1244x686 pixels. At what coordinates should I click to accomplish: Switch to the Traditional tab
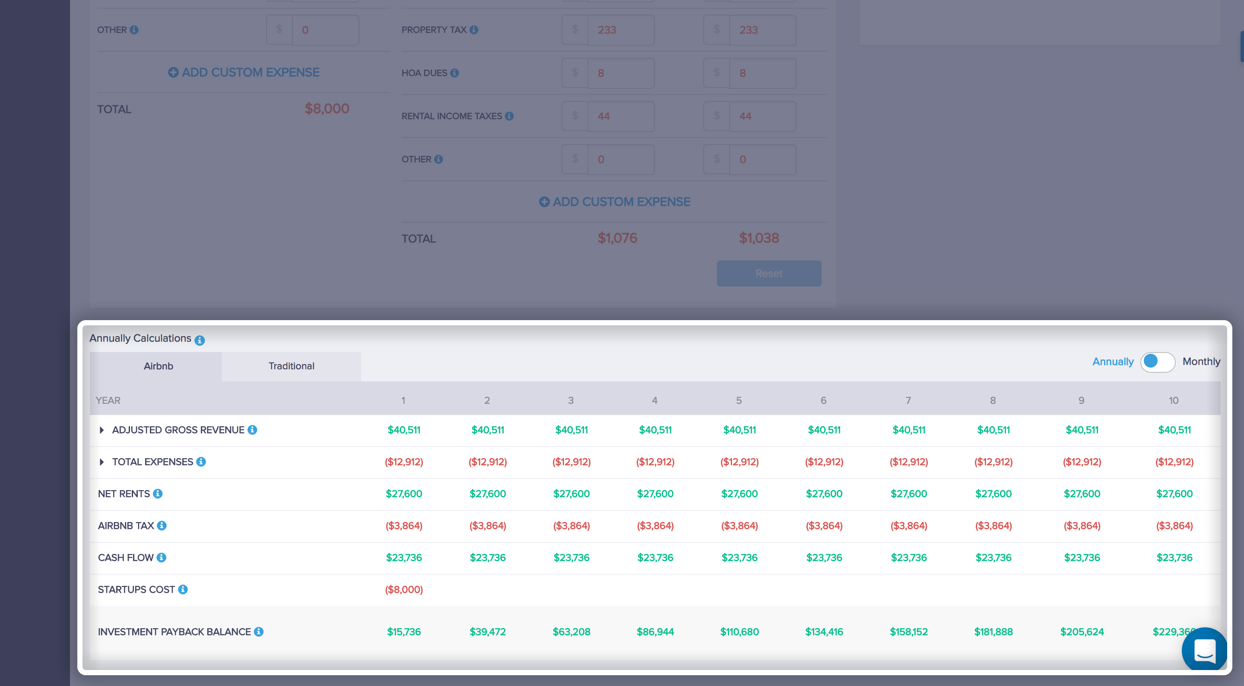tap(291, 366)
